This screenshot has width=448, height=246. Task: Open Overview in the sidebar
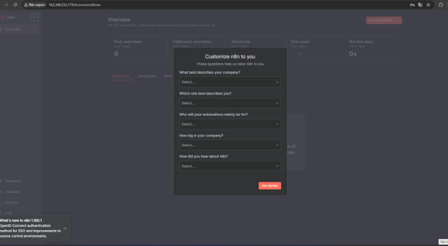19,29
